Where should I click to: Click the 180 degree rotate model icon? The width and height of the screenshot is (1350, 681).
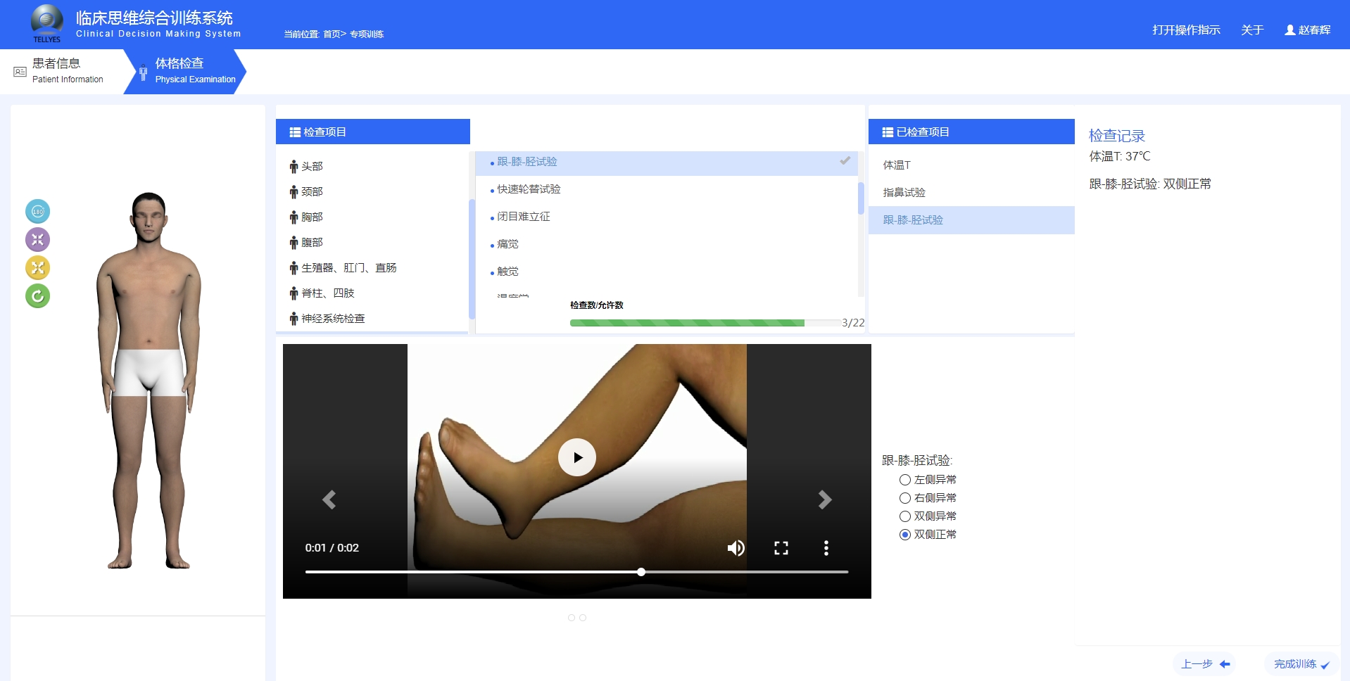[38, 212]
